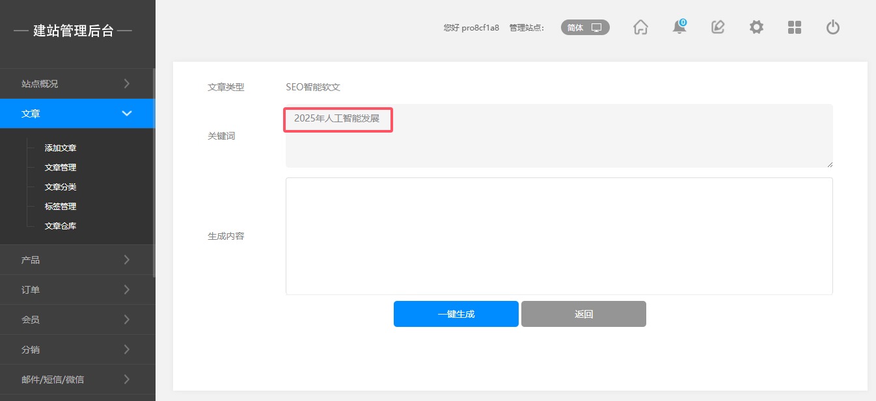Open 标签管理 submenu item
The width and height of the screenshot is (876, 401).
coord(61,207)
